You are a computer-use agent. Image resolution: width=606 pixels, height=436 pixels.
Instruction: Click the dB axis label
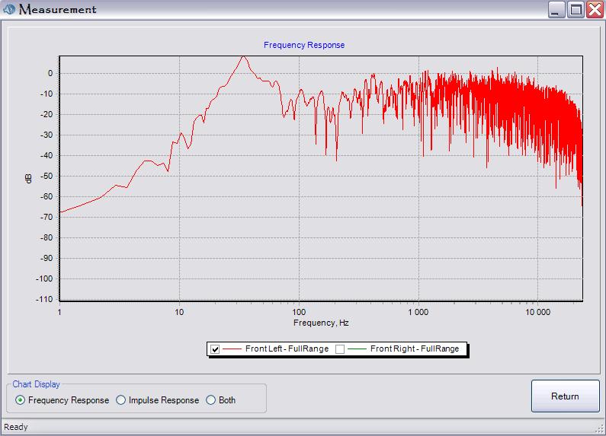pos(29,178)
